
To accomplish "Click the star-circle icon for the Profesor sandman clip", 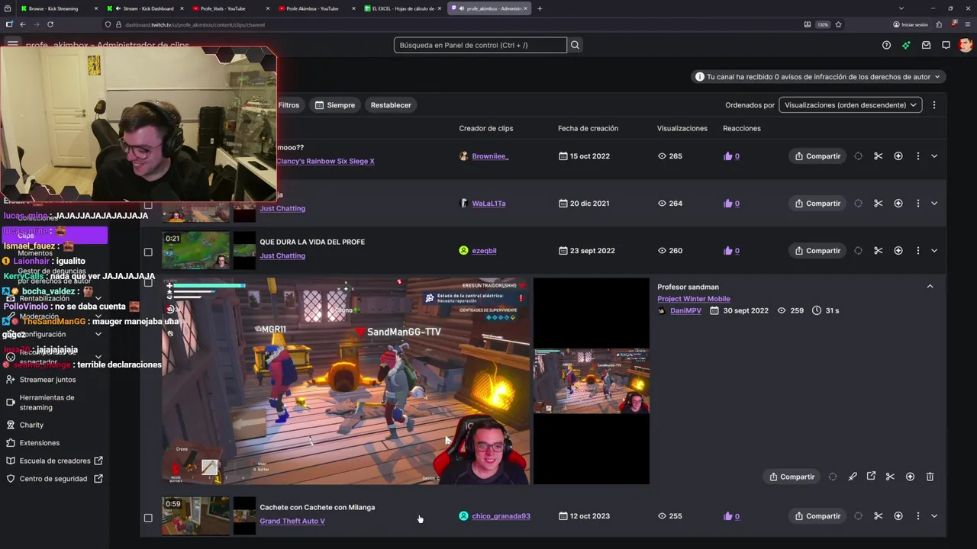I will pyautogui.click(x=910, y=477).
